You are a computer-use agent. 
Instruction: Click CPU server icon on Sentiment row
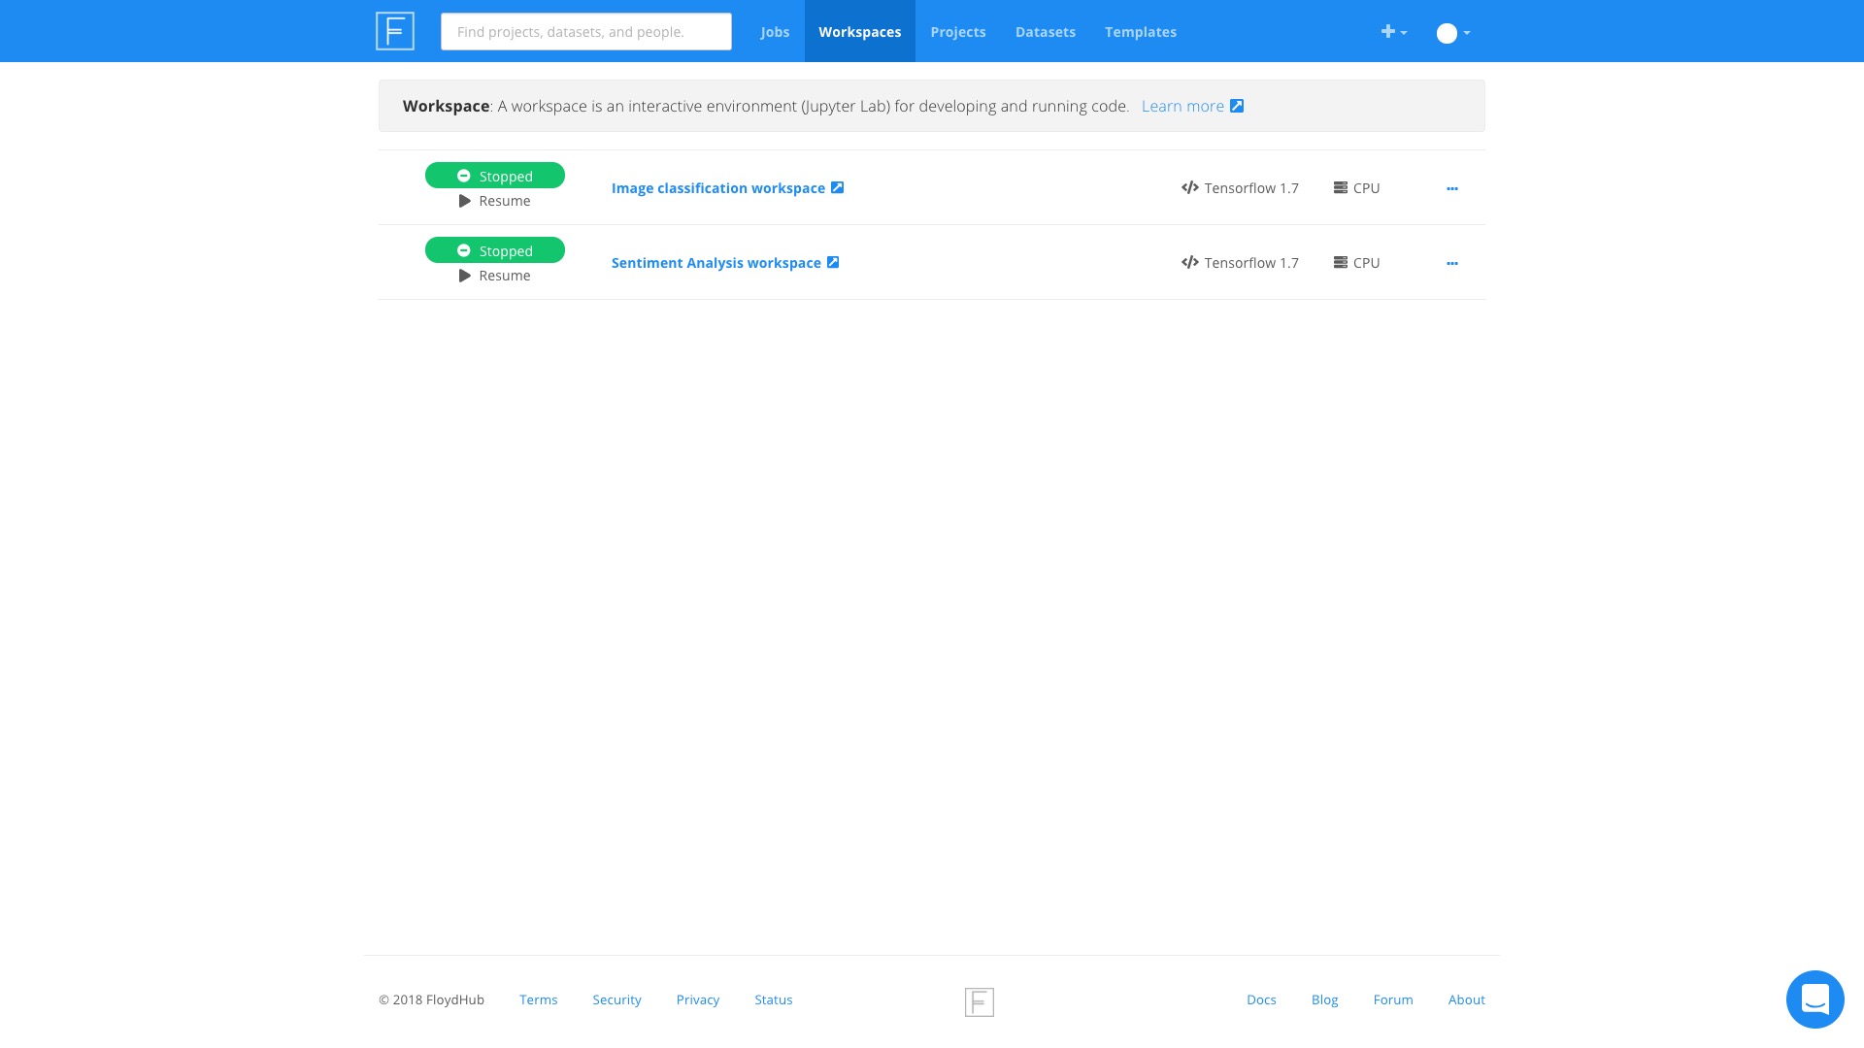1340,262
